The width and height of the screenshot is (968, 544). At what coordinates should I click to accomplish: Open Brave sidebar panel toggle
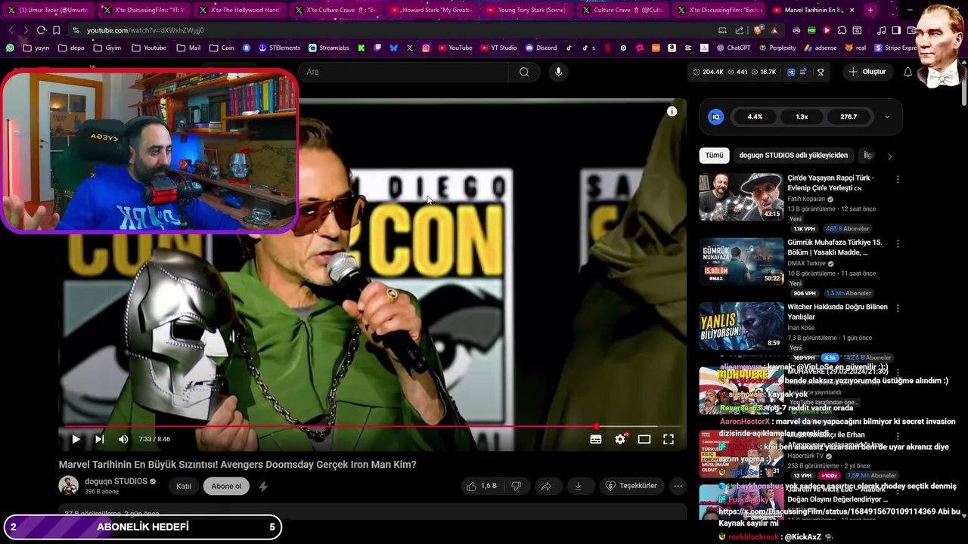point(896,30)
